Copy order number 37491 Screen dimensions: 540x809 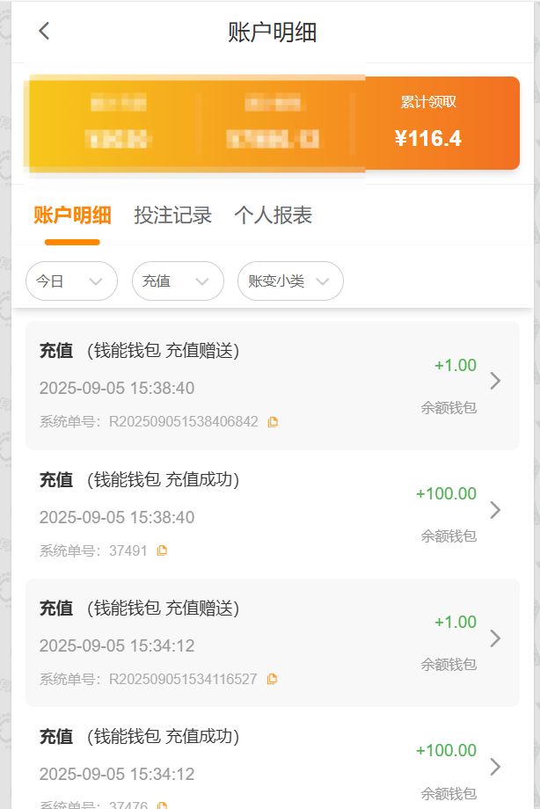click(x=162, y=550)
